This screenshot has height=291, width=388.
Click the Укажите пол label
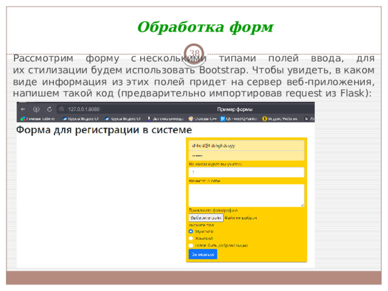coord(201,225)
